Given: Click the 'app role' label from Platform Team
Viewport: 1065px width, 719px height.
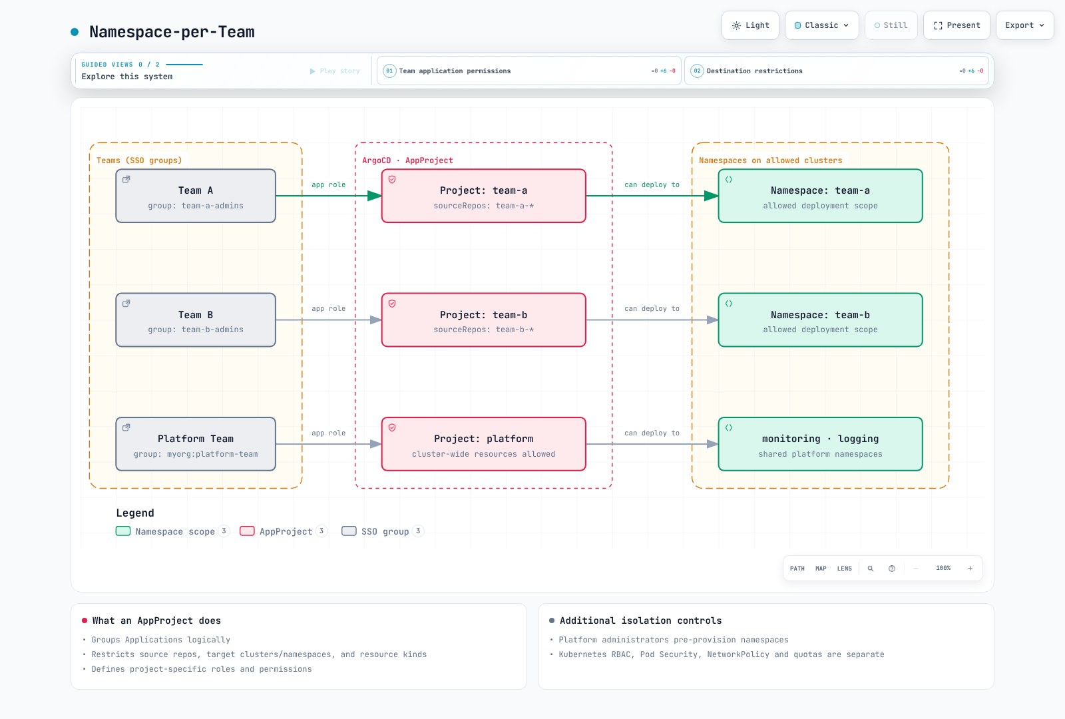Looking at the screenshot, I should pos(329,433).
